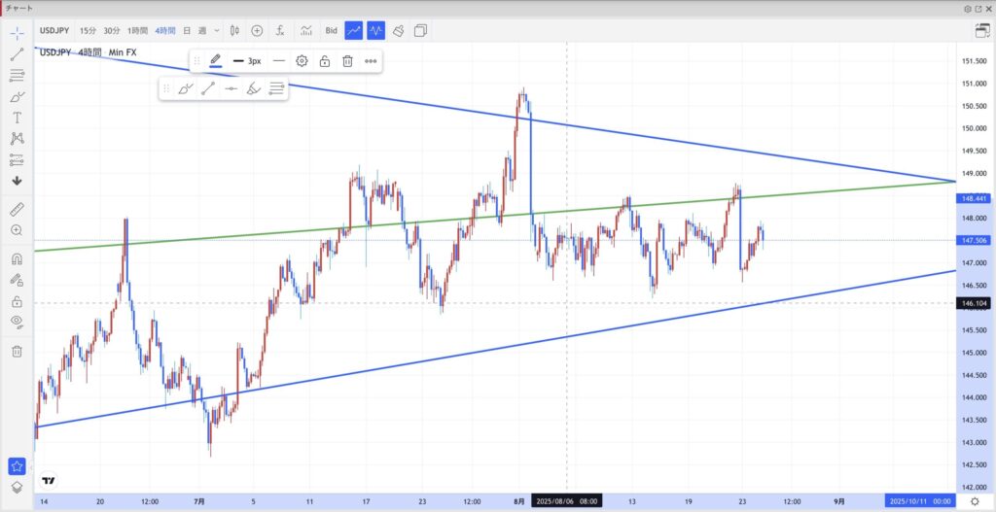This screenshot has height=512, width=996.
Task: Open the multi-chart layout selector top right
Action: pos(982,30)
